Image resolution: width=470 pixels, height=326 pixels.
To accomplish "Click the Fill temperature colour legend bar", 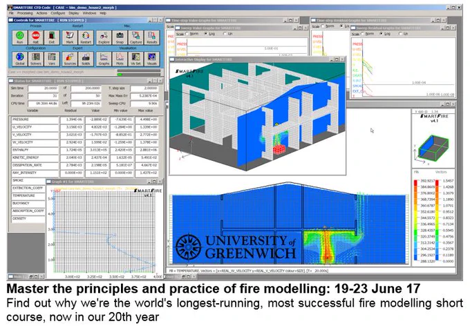I will 415,220.
